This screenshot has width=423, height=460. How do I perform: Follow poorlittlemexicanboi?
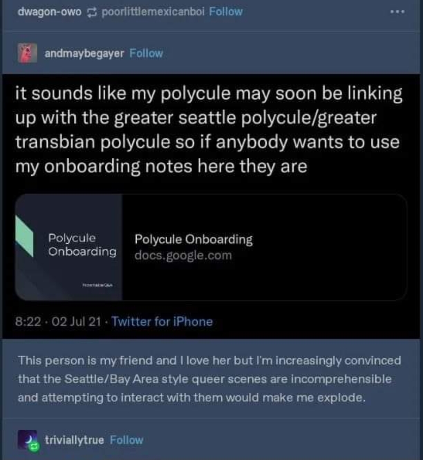(x=226, y=12)
